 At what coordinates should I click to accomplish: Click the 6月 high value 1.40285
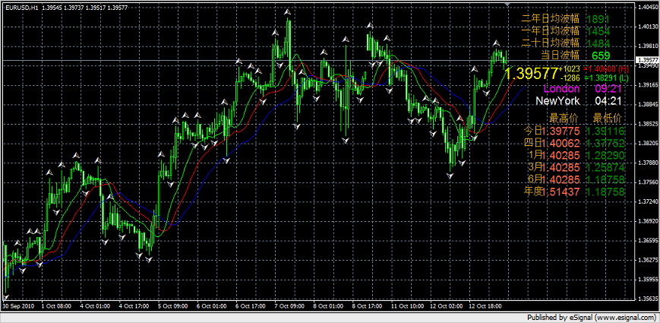[x=561, y=180]
